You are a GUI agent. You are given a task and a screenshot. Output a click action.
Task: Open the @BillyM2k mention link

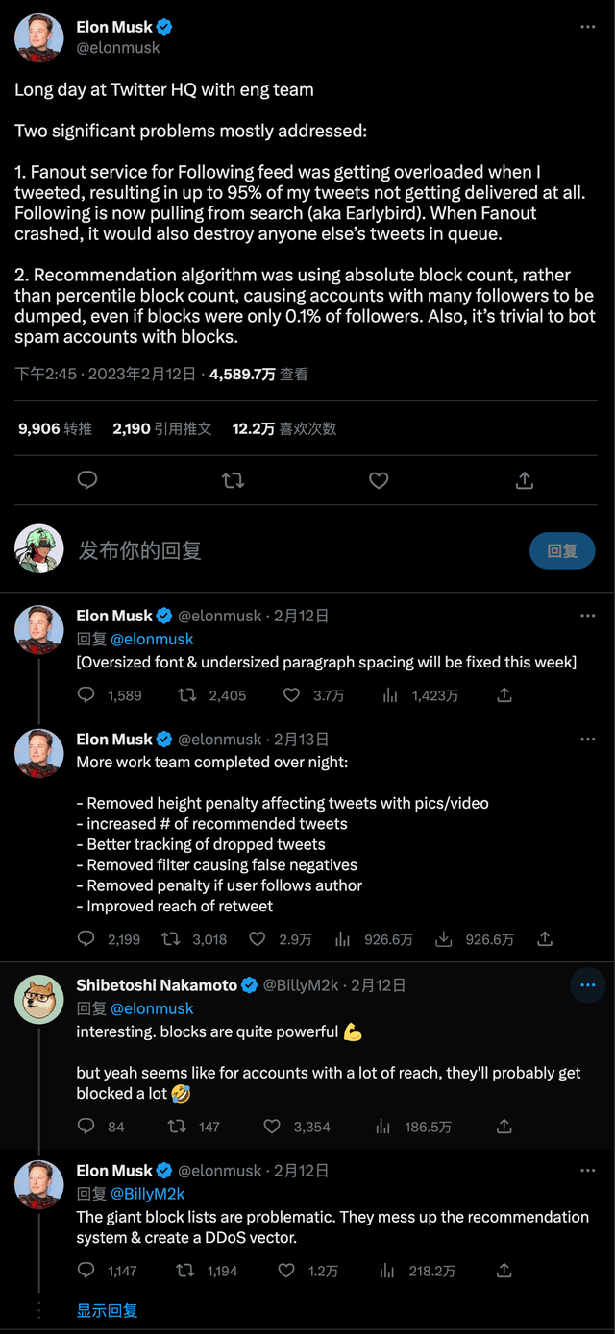(148, 1194)
